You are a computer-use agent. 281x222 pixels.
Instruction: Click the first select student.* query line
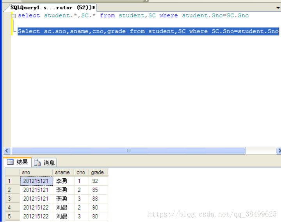[133, 16]
